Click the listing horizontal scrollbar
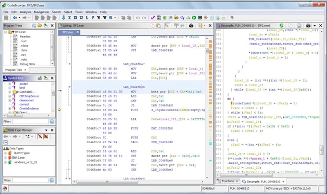The image size is (327, 194). 138,182
